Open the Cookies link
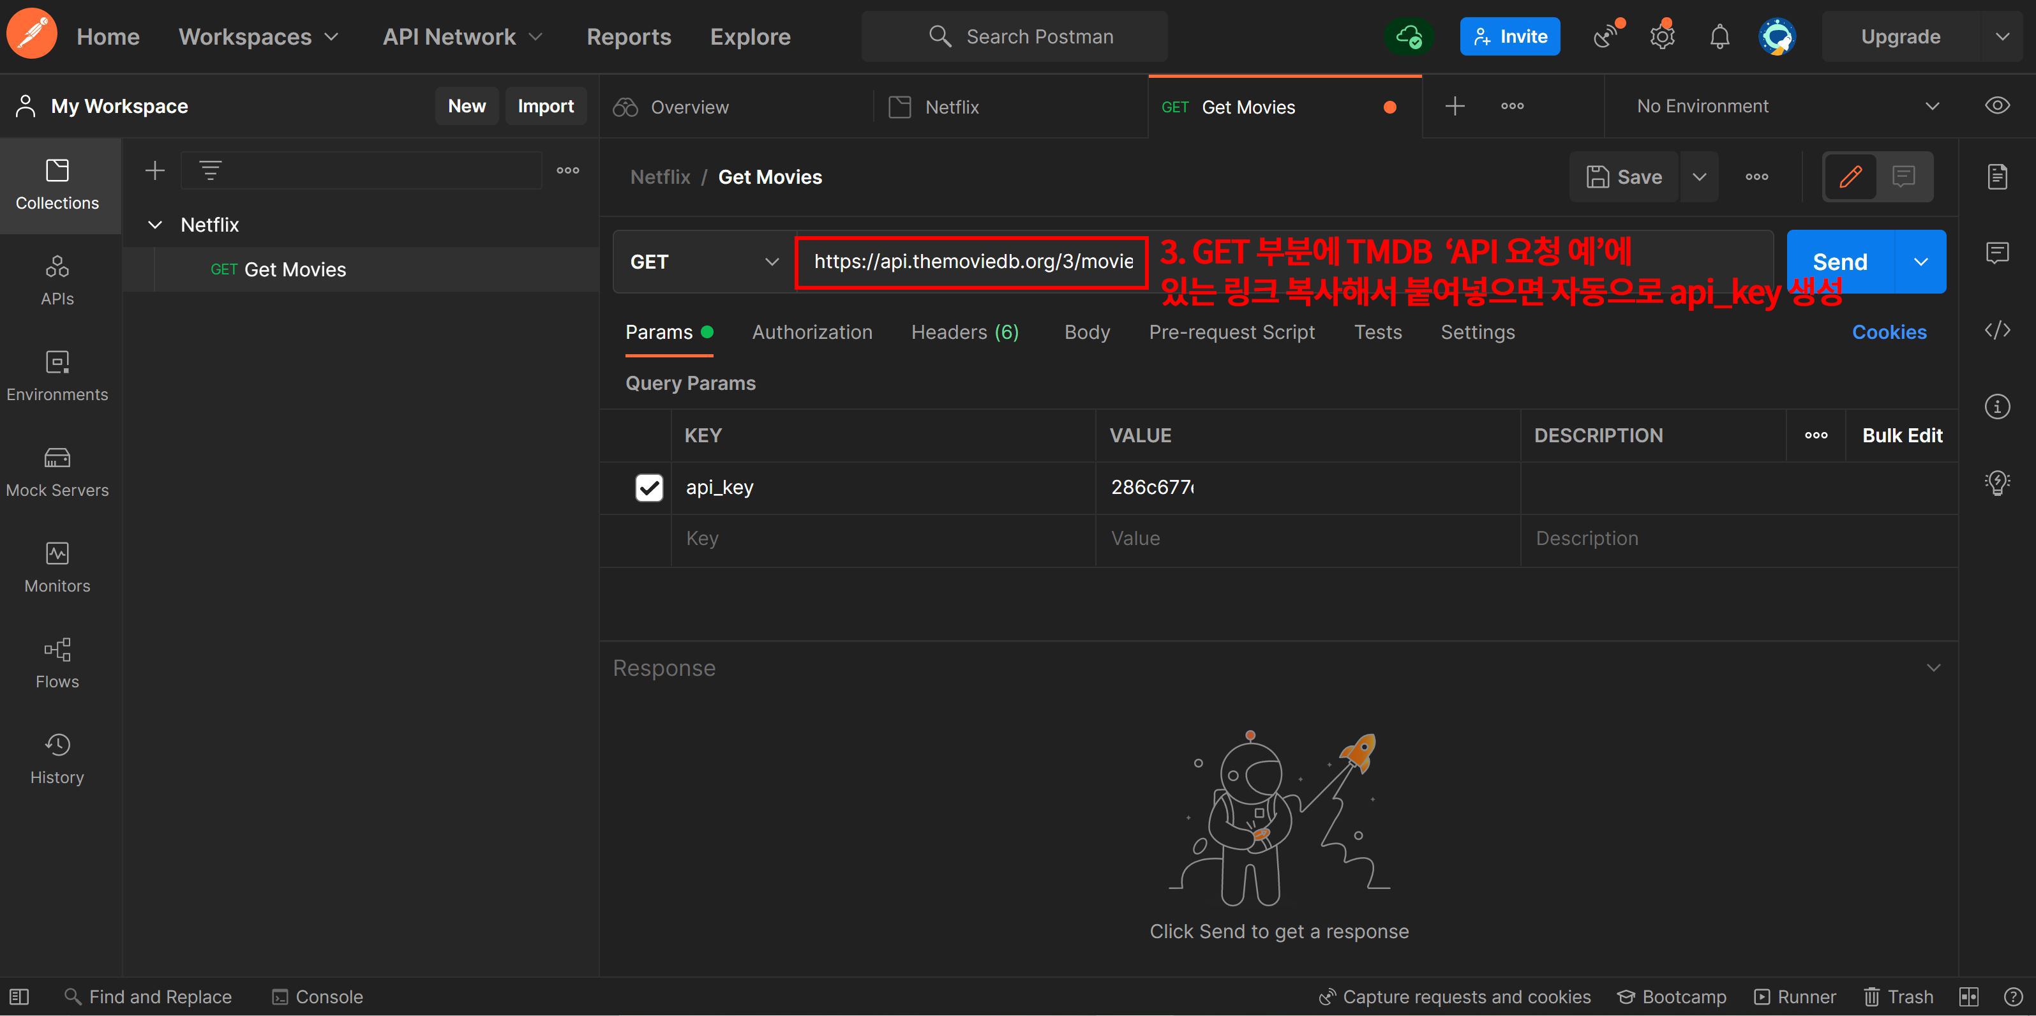 click(1889, 332)
